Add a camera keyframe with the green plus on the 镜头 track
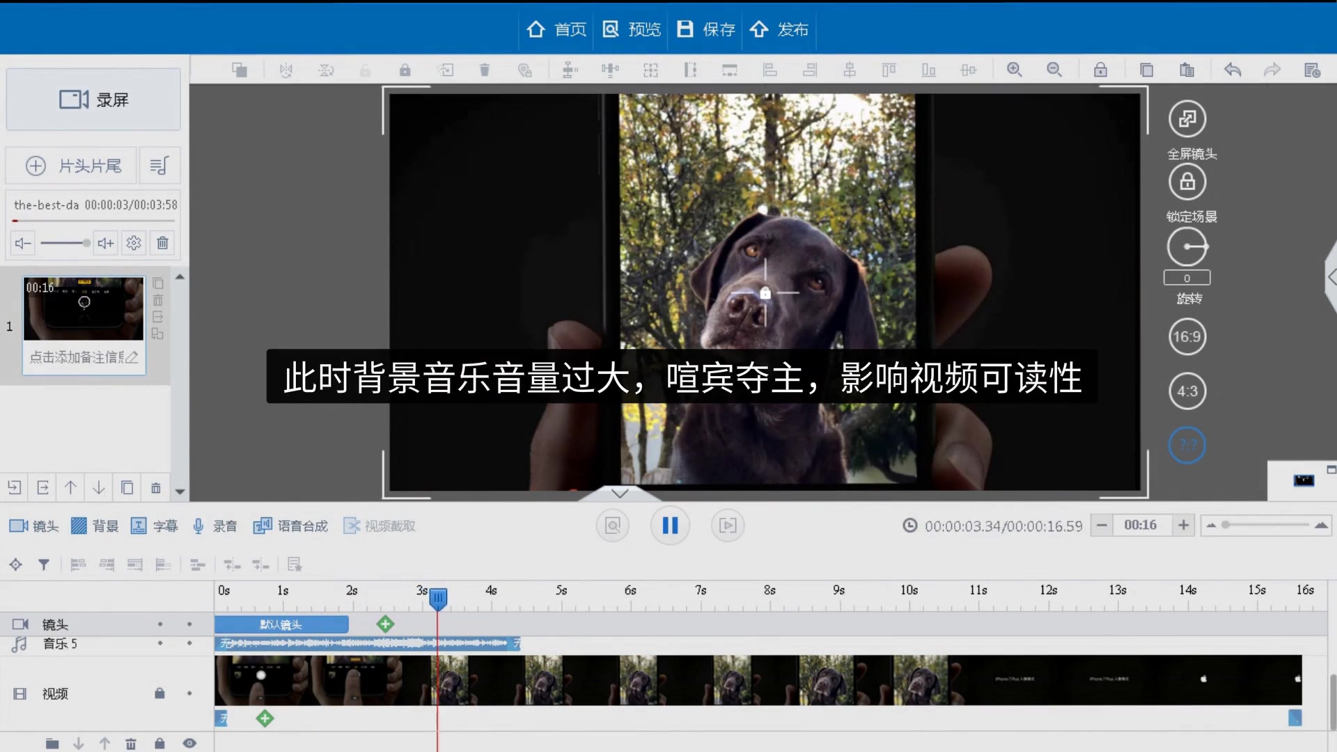This screenshot has height=752, width=1337. click(385, 625)
